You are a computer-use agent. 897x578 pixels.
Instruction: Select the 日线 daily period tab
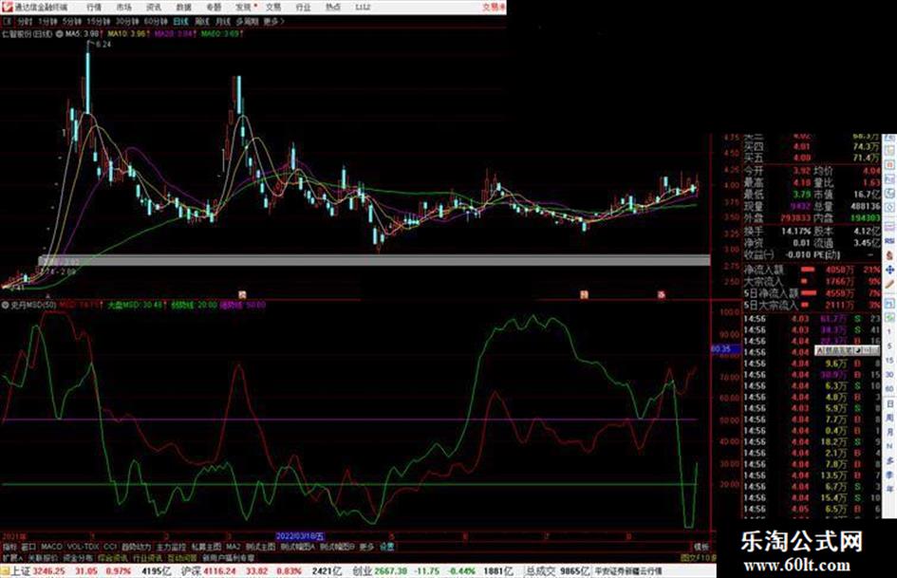coord(180,21)
